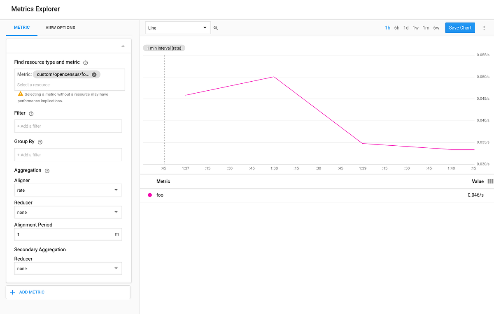The image size is (494, 314).
Task: Select the METRIC tab
Action: tap(21, 28)
